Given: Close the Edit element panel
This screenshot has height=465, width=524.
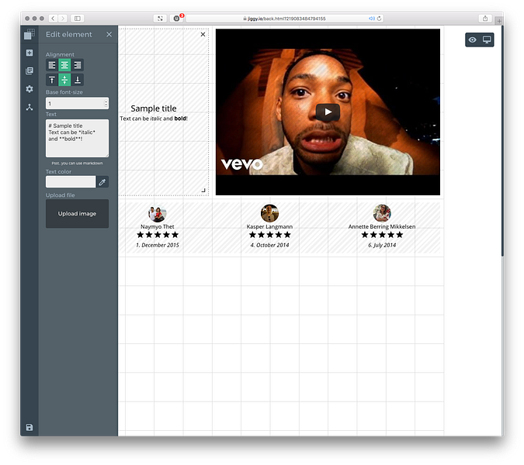Looking at the screenshot, I should point(109,34).
